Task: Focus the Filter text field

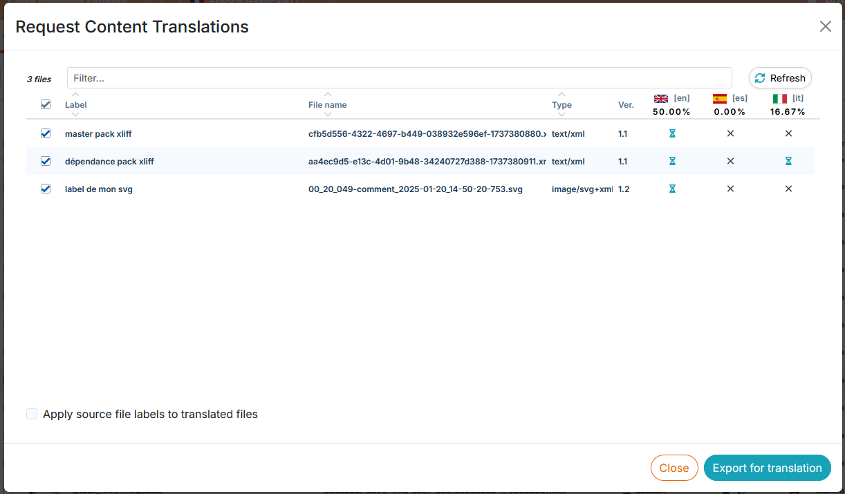Action: point(399,78)
